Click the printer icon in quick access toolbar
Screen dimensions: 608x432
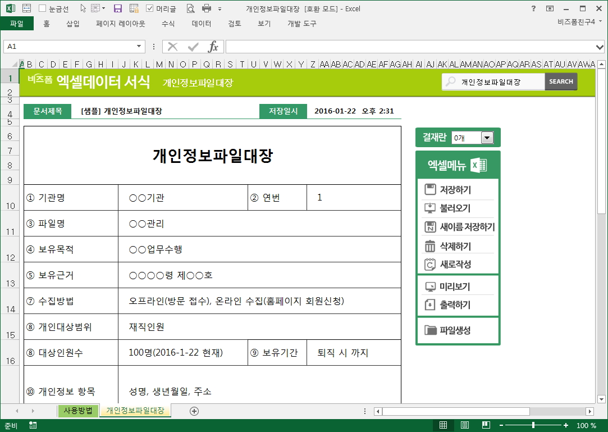coord(206,8)
